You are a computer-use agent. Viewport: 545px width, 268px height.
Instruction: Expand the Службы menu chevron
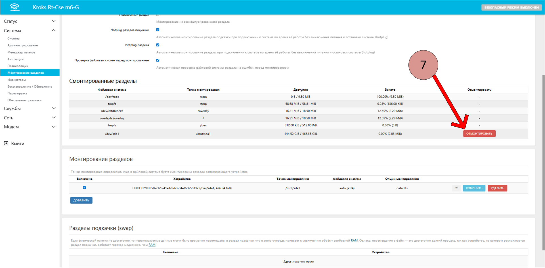pyautogui.click(x=54, y=109)
